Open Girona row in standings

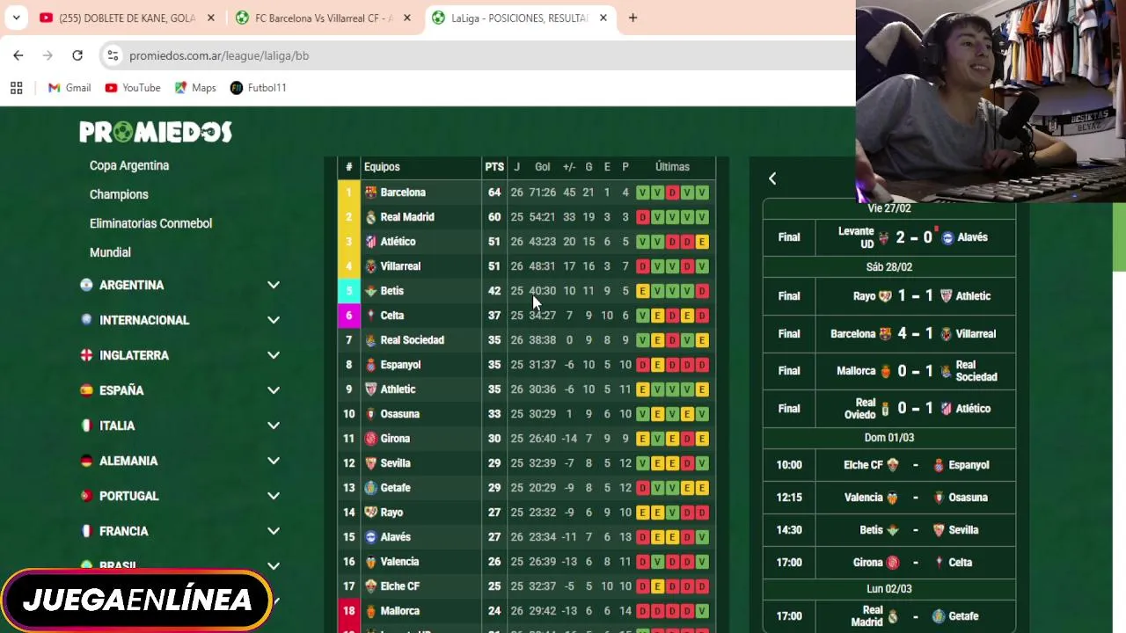(x=526, y=439)
